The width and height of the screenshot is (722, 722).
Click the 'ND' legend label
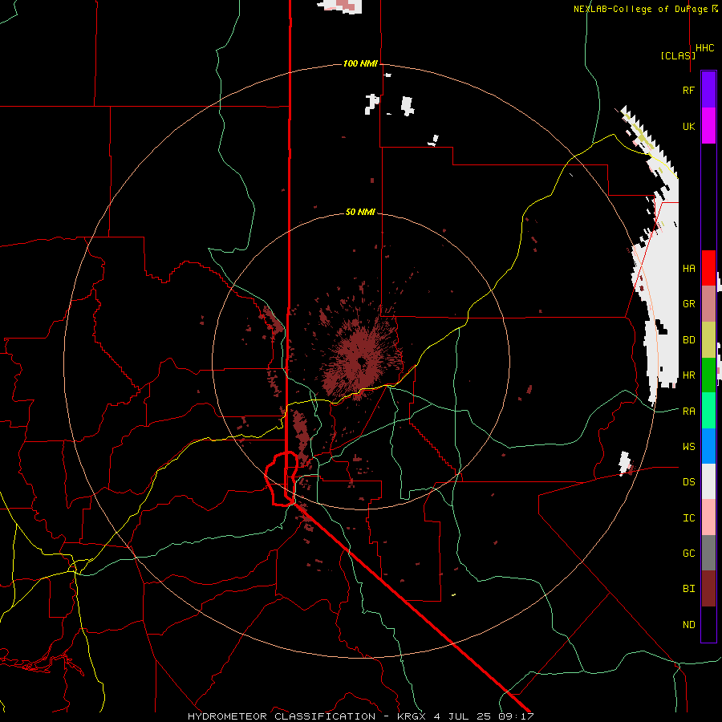click(688, 625)
